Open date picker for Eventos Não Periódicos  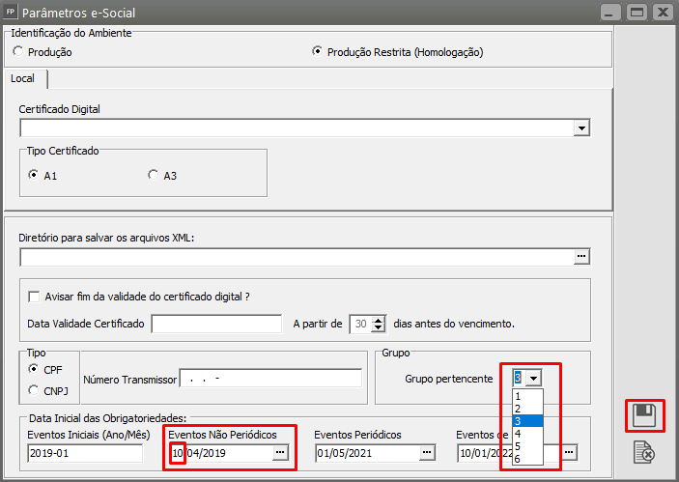point(280,453)
